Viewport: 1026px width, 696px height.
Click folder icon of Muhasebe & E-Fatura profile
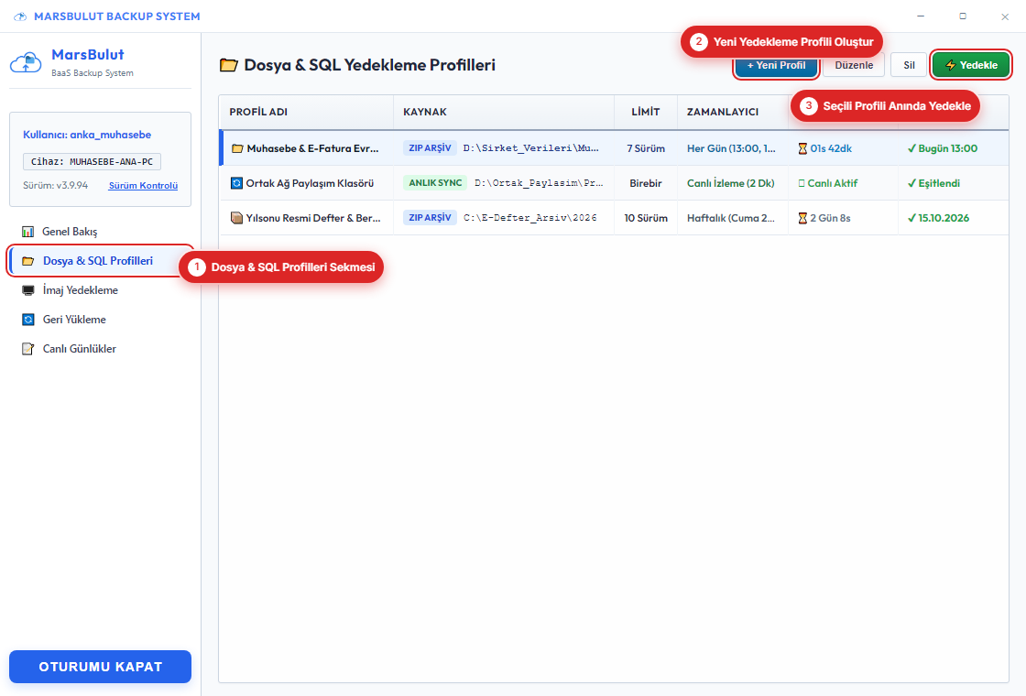[x=237, y=148]
